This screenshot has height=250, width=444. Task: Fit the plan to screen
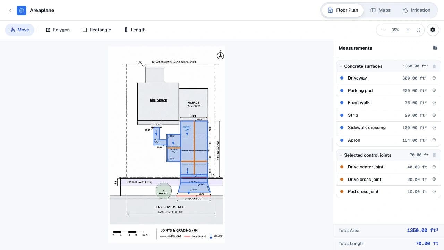[418, 30]
